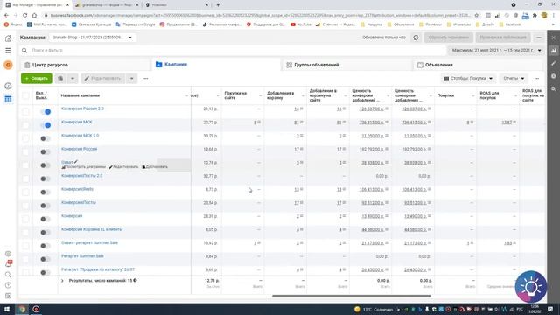This screenshot has width=560, height=315.
Task: Open the ad account selector dropdown
Action: coord(92,38)
